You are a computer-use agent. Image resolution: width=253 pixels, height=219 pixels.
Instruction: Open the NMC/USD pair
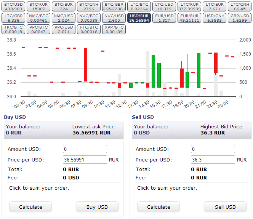coord(64,18)
